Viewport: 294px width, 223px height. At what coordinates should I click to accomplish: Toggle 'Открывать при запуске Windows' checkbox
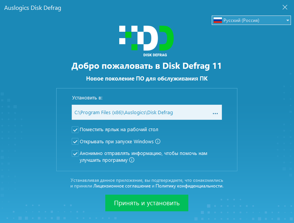pos(75,141)
